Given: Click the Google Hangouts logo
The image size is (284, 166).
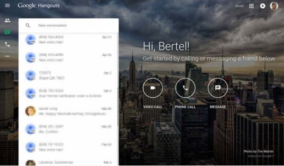Looking at the screenshot, I should (38, 5).
